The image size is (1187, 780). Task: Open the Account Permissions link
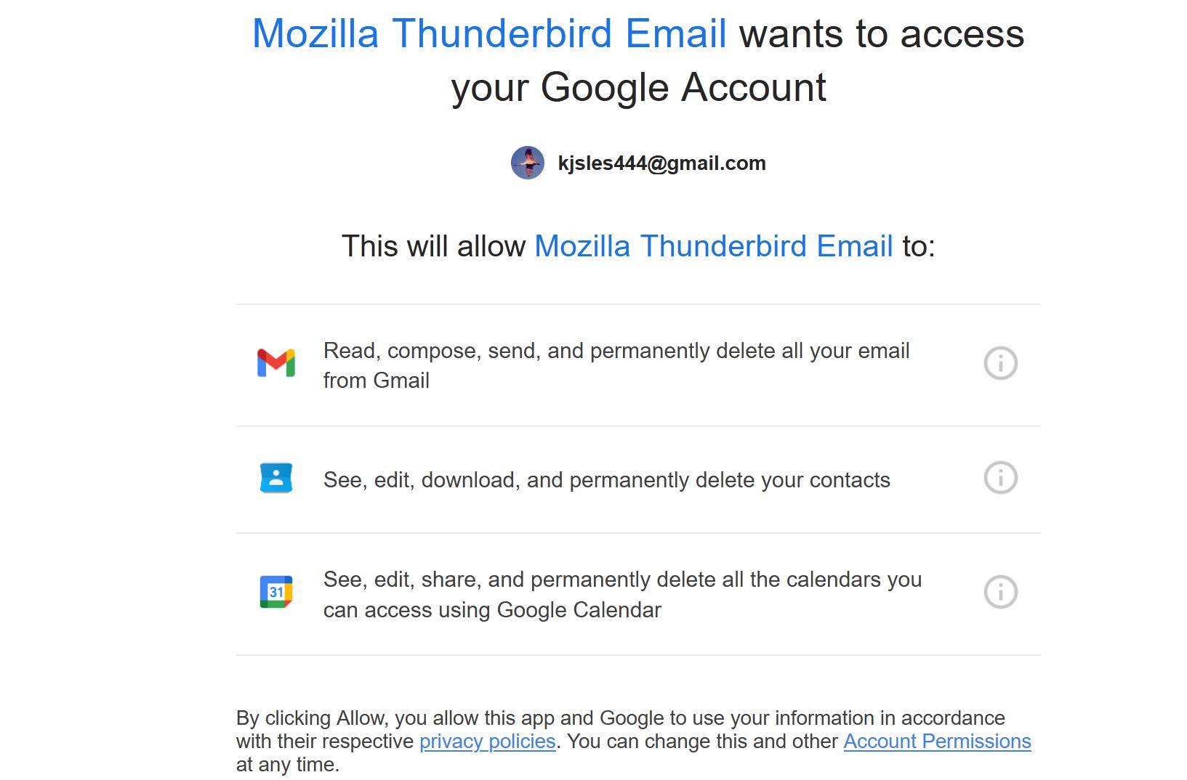click(x=937, y=742)
